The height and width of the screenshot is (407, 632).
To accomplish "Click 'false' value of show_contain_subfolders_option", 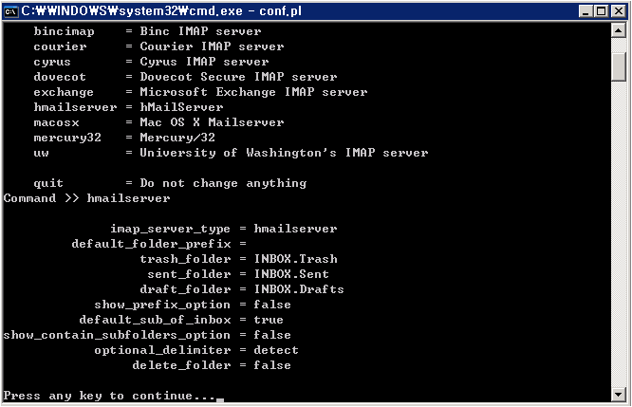I will click(272, 335).
